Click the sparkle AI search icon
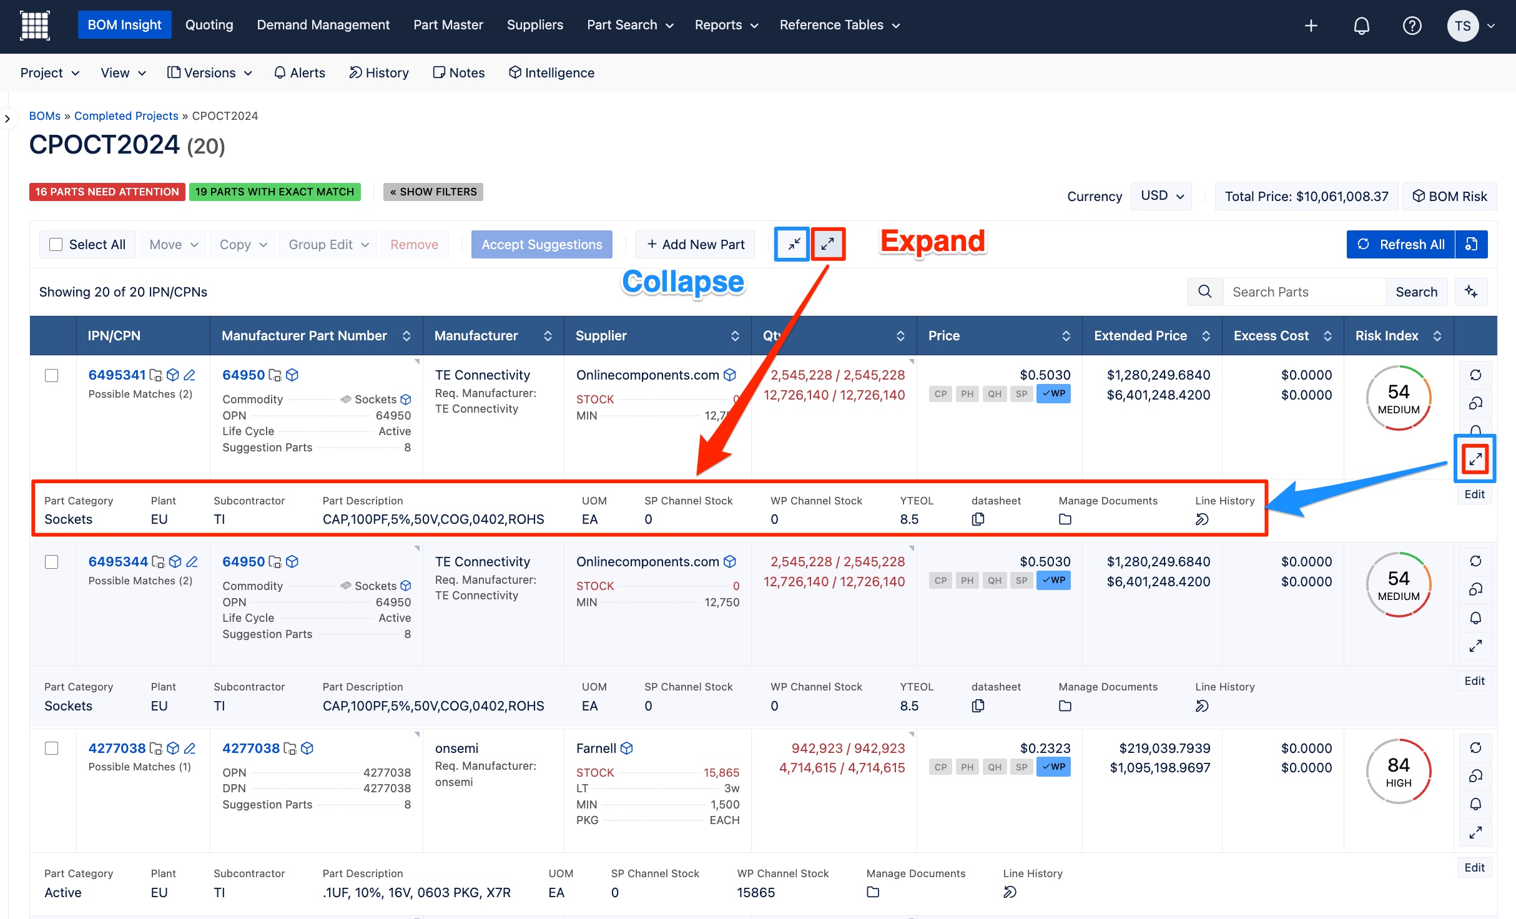The height and width of the screenshot is (919, 1516). 1471,292
